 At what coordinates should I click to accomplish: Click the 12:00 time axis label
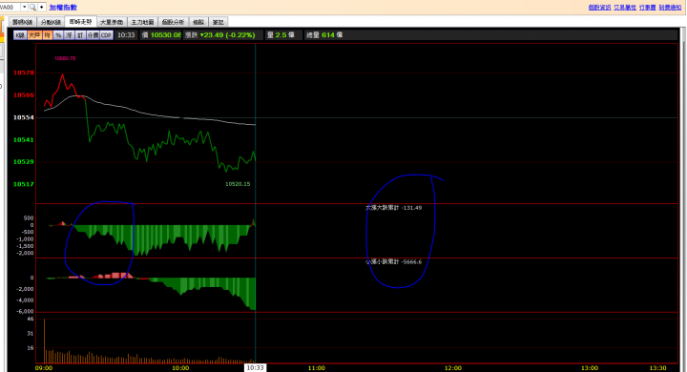tap(453, 368)
